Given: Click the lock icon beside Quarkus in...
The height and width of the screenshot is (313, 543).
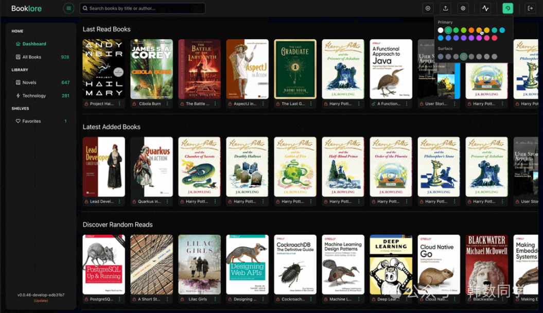Looking at the screenshot, I should click(134, 201).
